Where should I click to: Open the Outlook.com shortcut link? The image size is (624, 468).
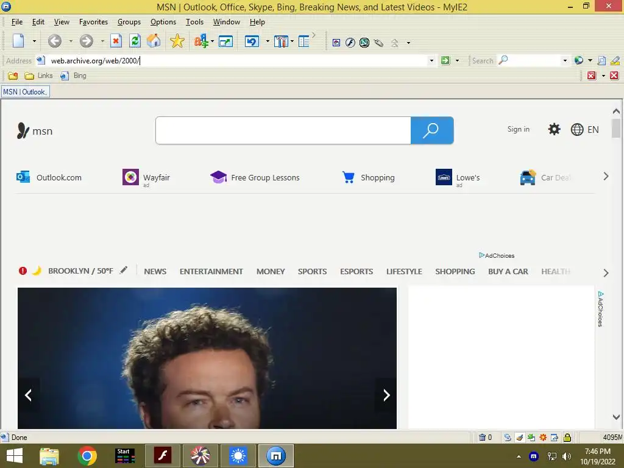(49, 177)
